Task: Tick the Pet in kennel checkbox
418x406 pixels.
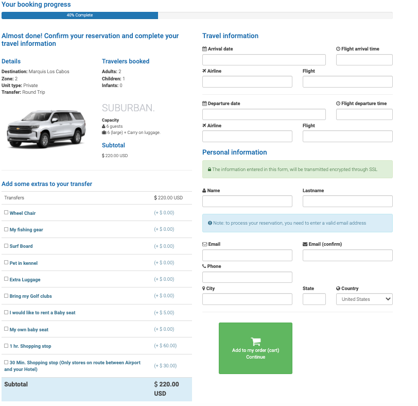Action: pyautogui.click(x=6, y=262)
